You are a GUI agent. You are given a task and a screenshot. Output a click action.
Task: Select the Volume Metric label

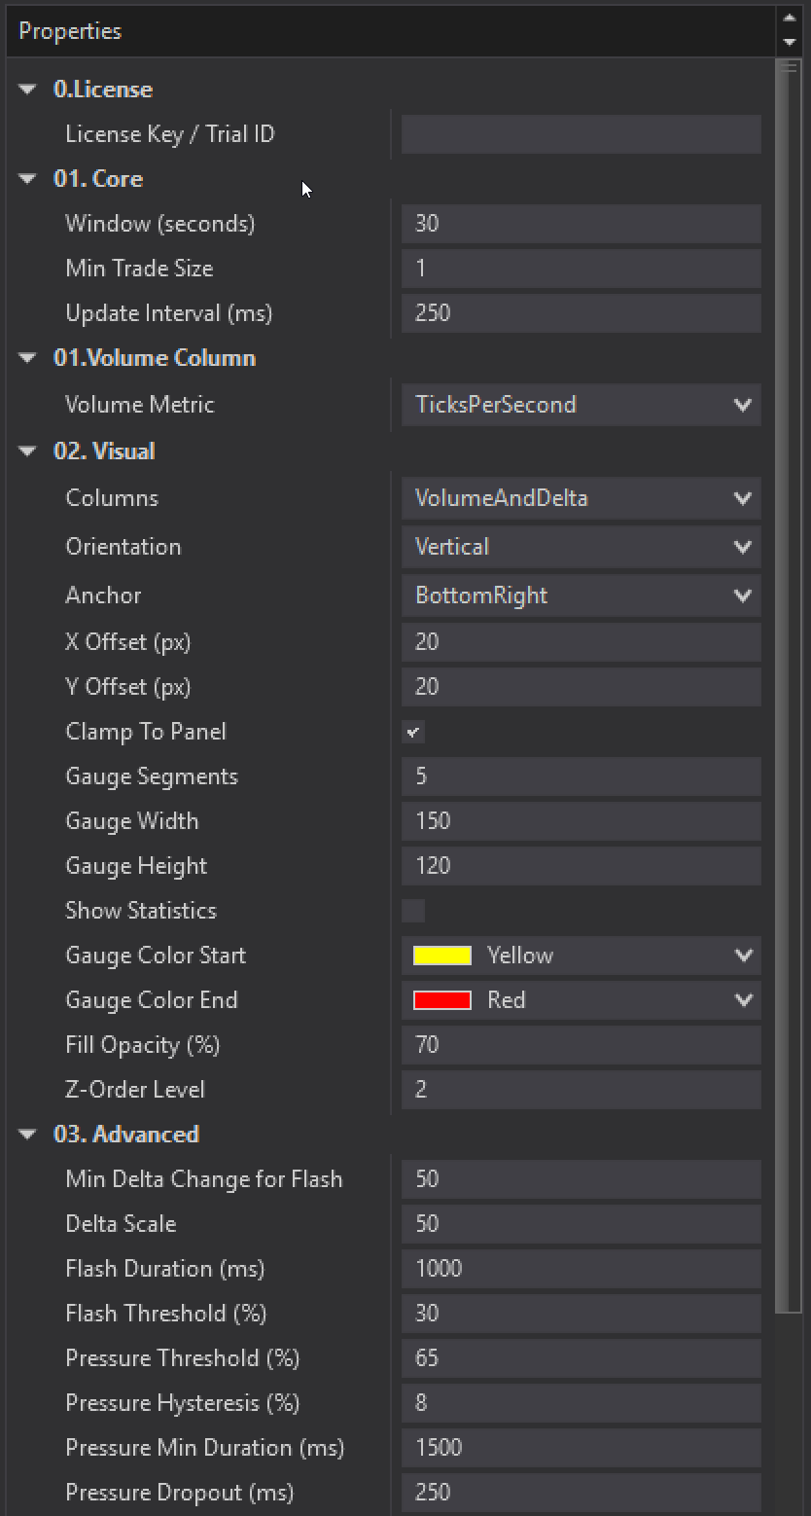140,405
